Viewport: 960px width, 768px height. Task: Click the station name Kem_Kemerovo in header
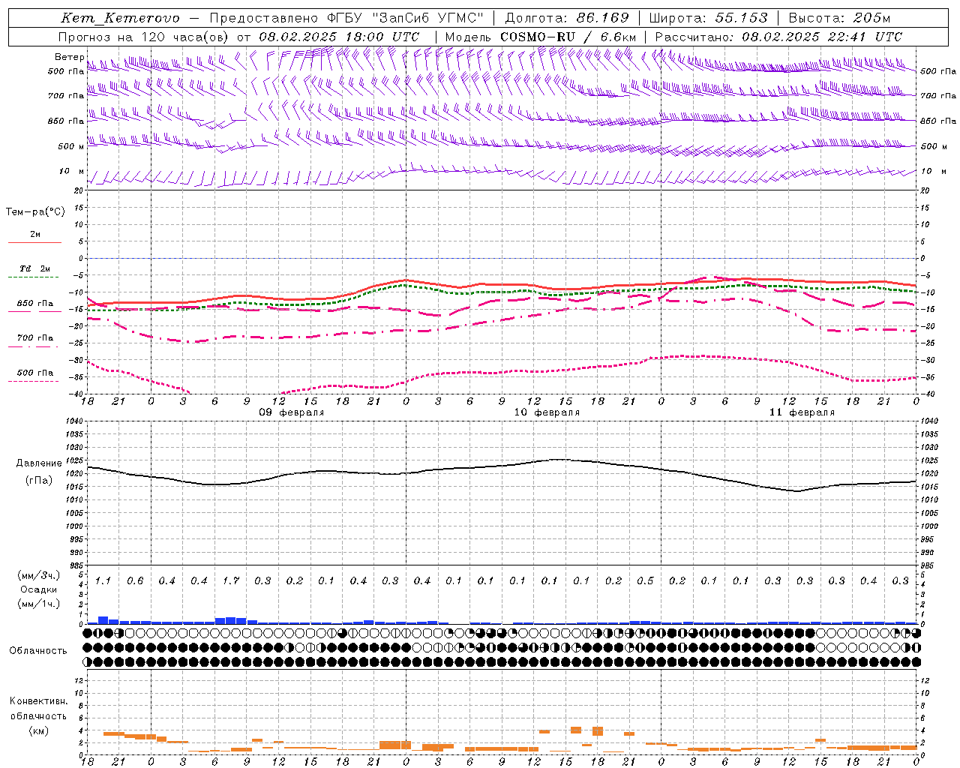(120, 18)
